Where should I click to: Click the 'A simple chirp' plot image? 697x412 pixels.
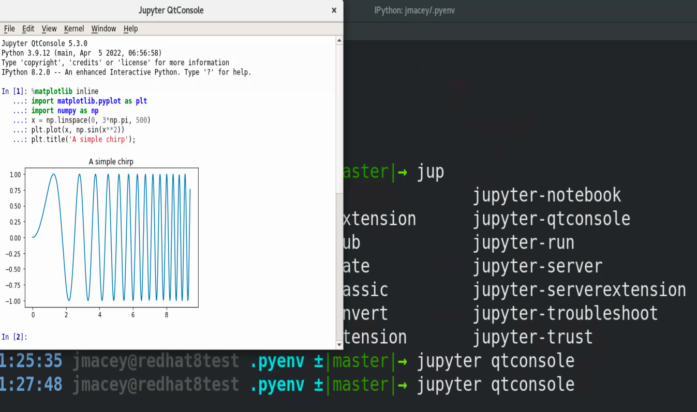click(101, 238)
